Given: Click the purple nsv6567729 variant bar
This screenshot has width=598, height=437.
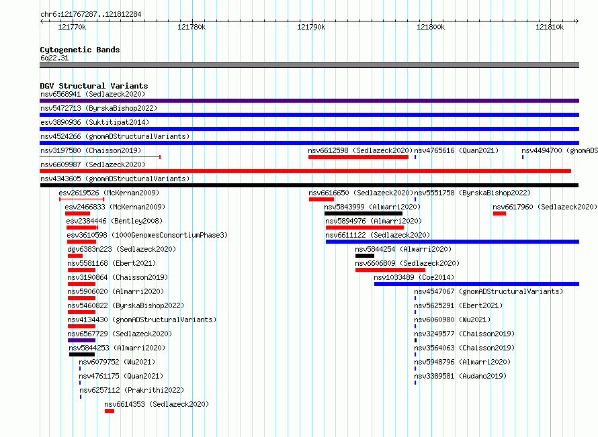Looking at the screenshot, I should pos(81,340).
